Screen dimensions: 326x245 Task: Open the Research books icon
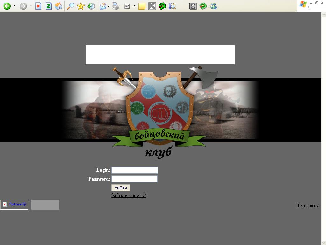pos(172,6)
